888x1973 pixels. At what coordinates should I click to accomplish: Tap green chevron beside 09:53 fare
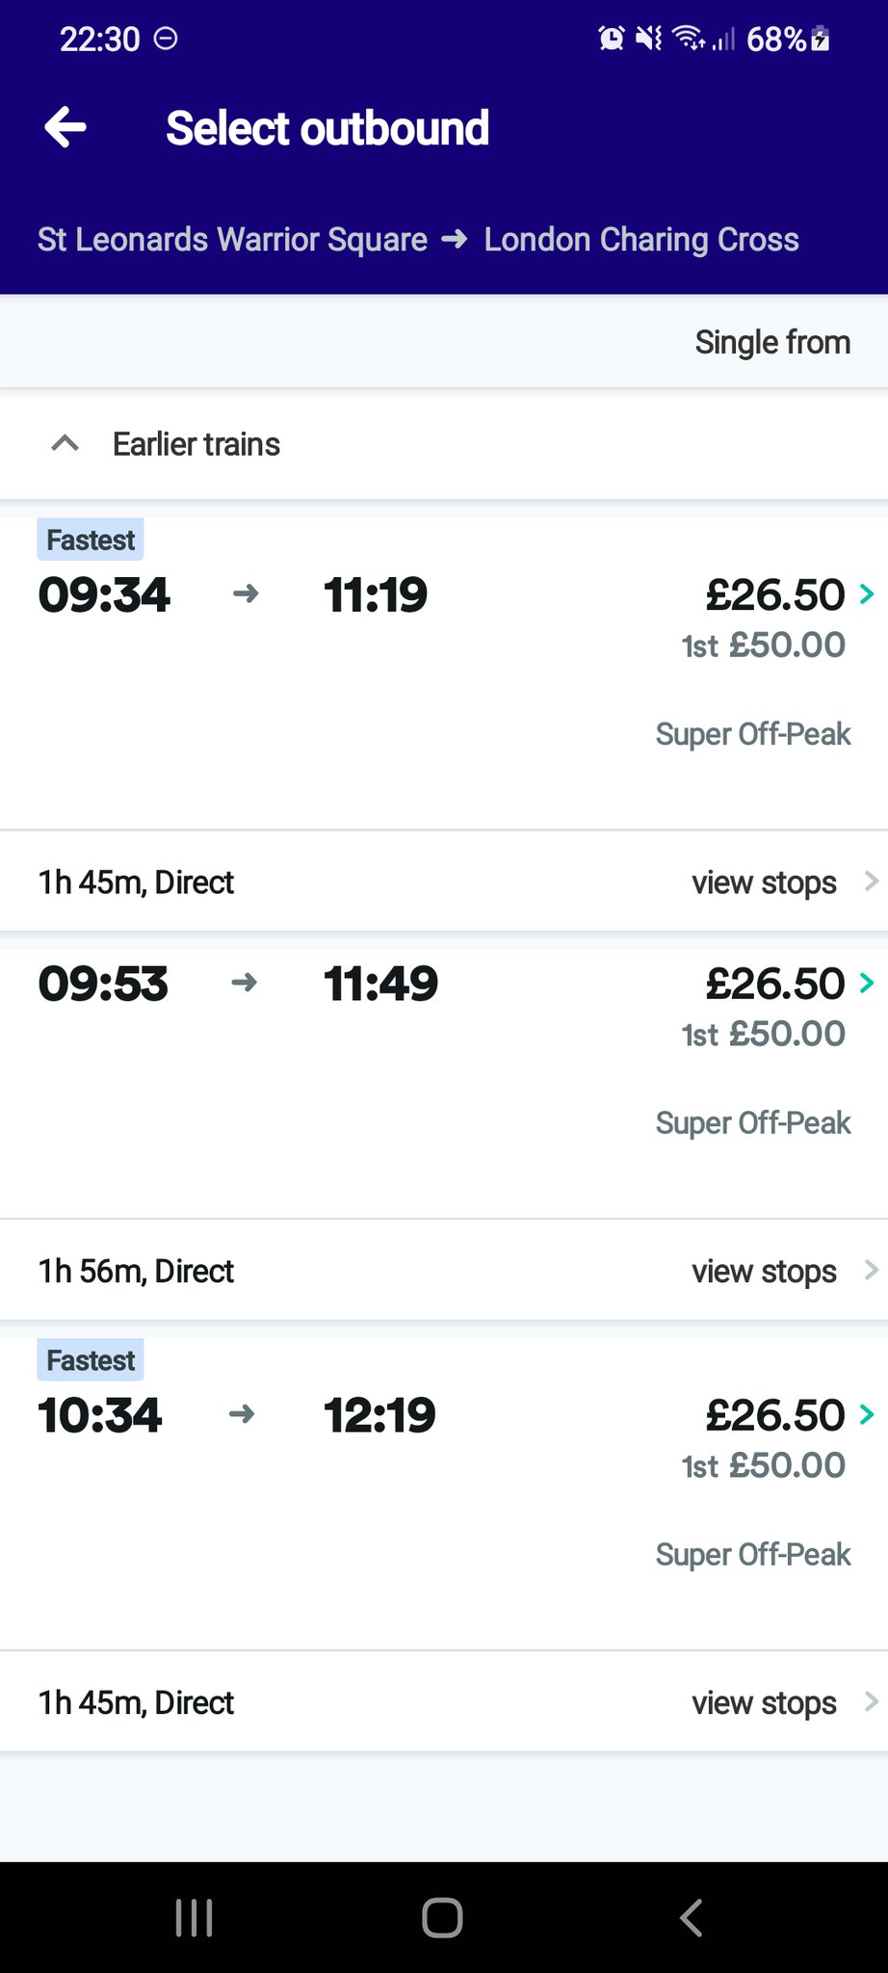[867, 984]
